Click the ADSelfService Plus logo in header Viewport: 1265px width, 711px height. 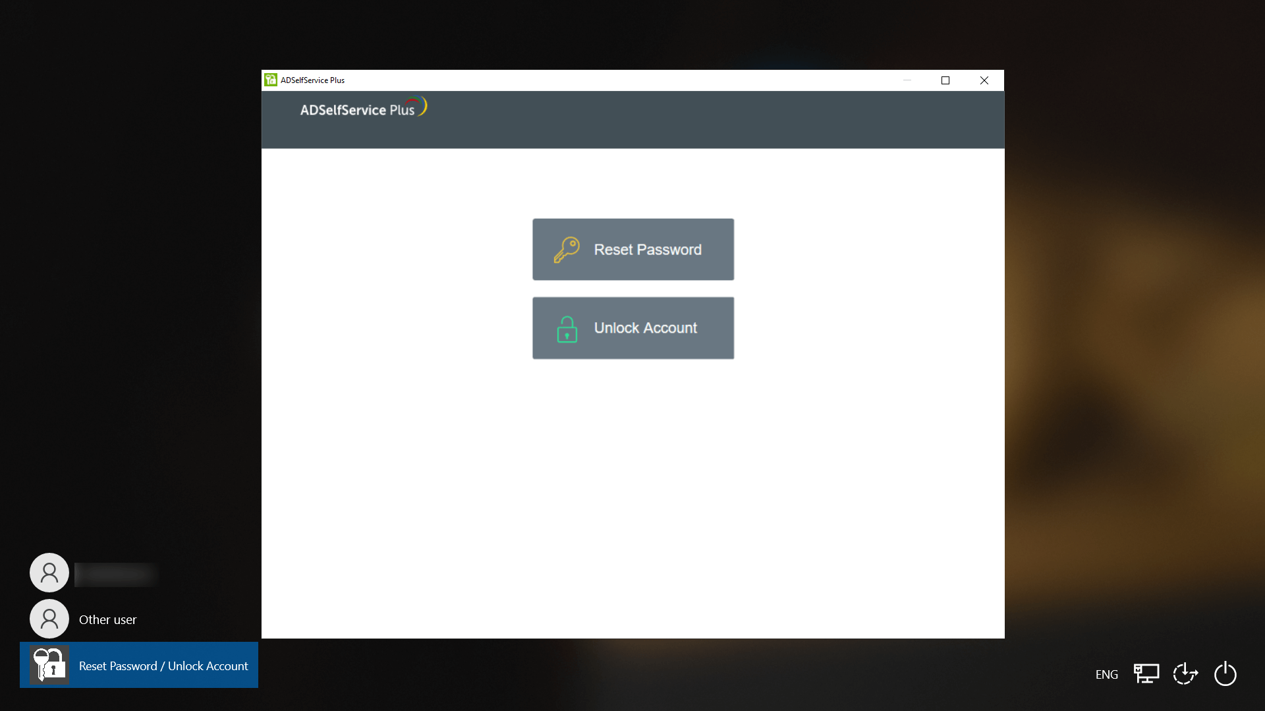click(364, 107)
